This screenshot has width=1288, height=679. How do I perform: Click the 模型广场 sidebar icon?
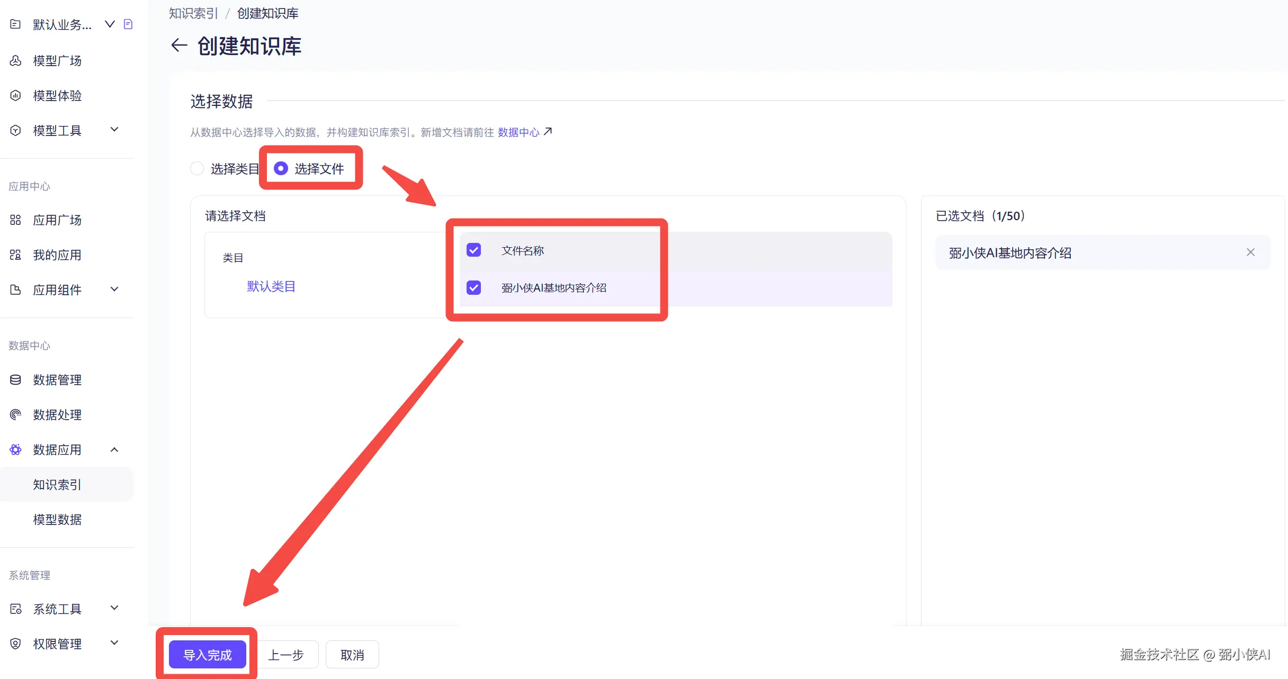[15, 61]
